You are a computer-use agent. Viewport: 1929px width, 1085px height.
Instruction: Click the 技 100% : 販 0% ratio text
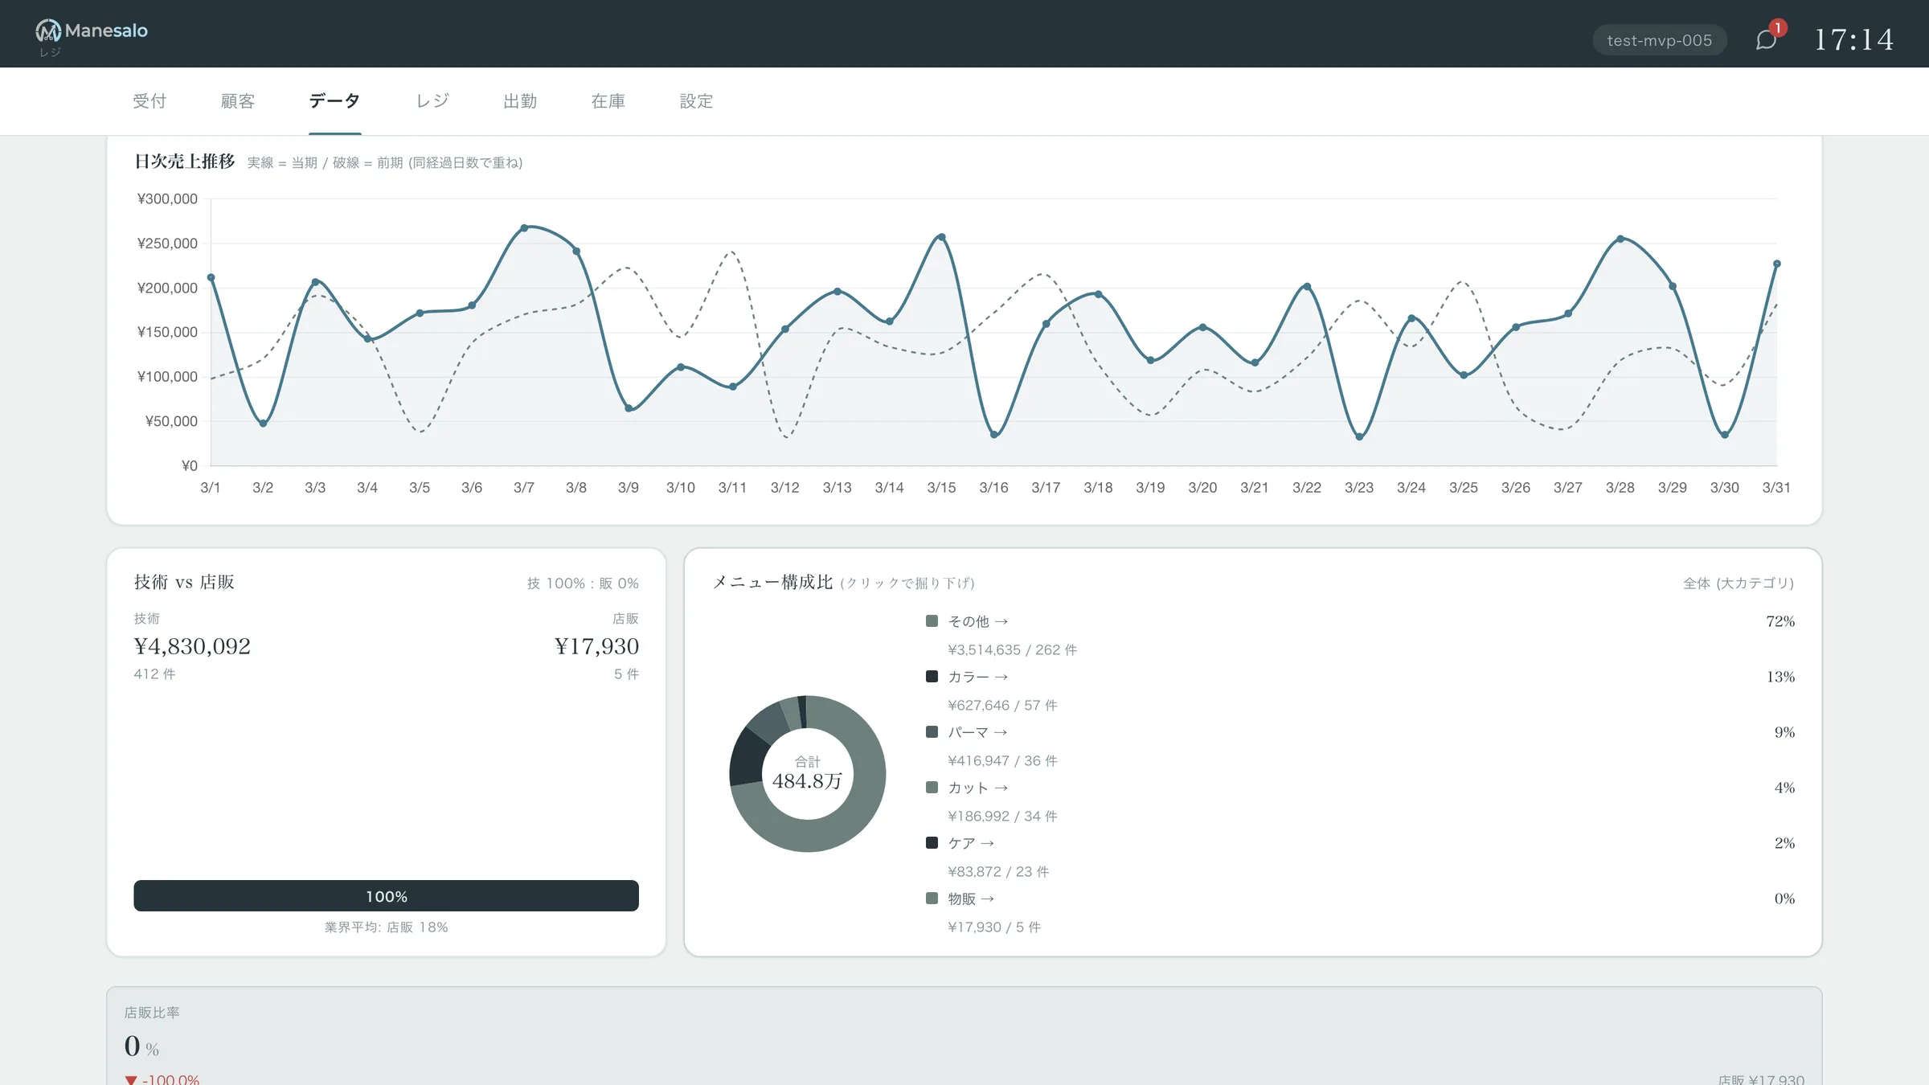[583, 583]
